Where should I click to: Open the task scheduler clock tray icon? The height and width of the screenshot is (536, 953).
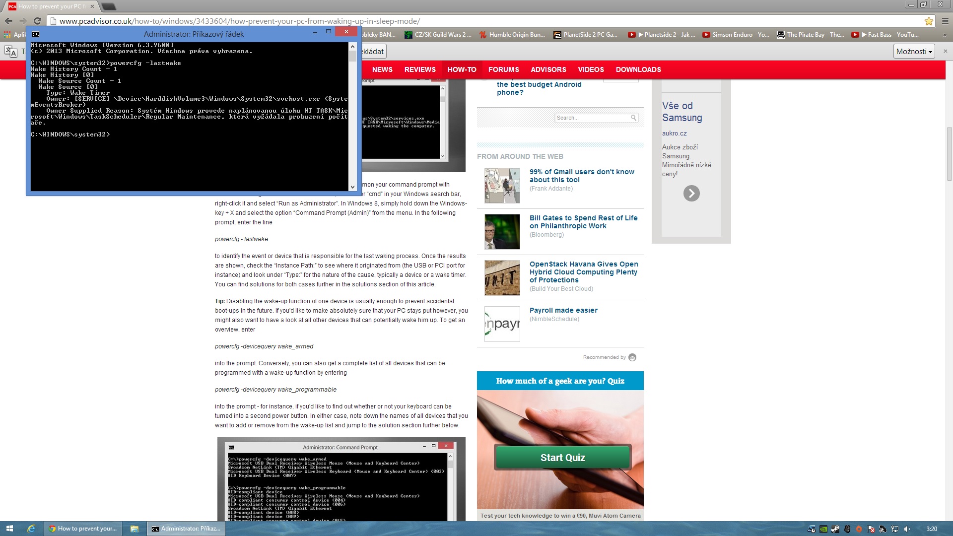click(812, 529)
